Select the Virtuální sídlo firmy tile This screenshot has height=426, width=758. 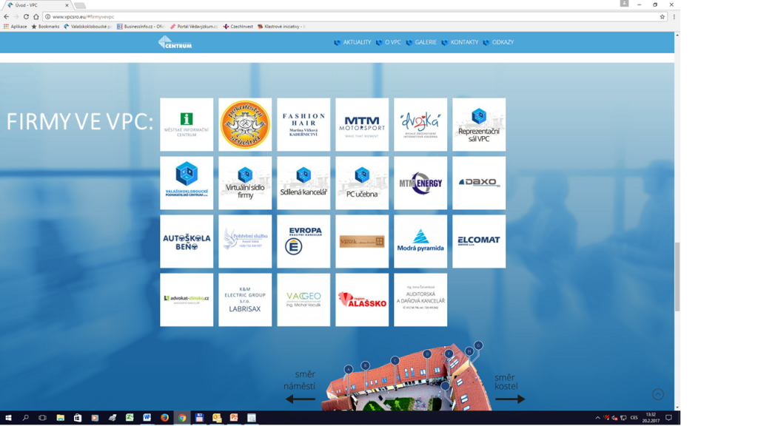click(245, 183)
